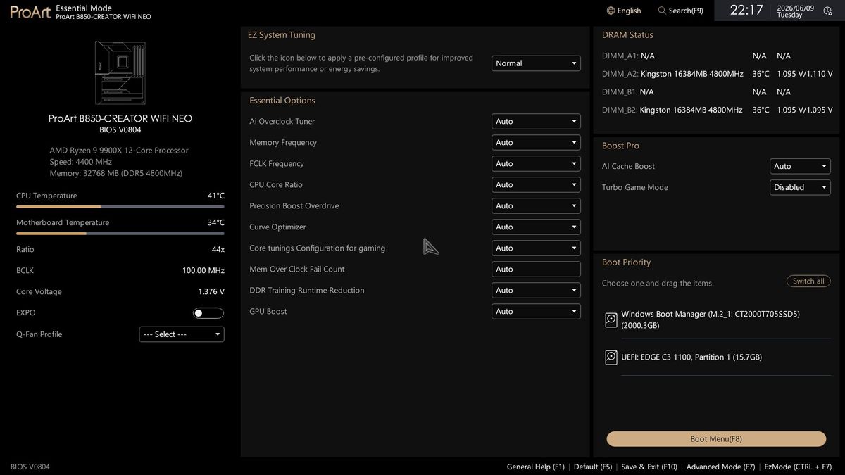Screen dimensions: 845x475
Task: Open Core tunings Configuration for gaming dropdown
Action: click(536, 248)
